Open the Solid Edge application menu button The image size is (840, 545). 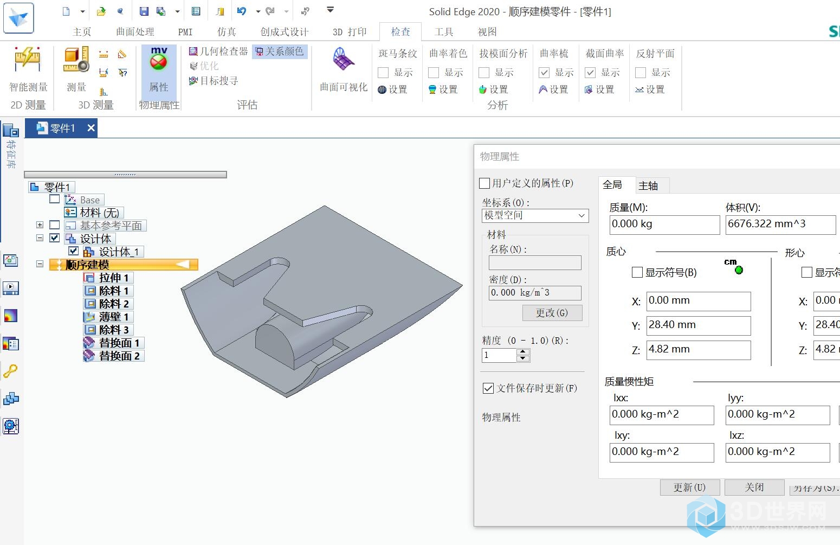[18, 17]
